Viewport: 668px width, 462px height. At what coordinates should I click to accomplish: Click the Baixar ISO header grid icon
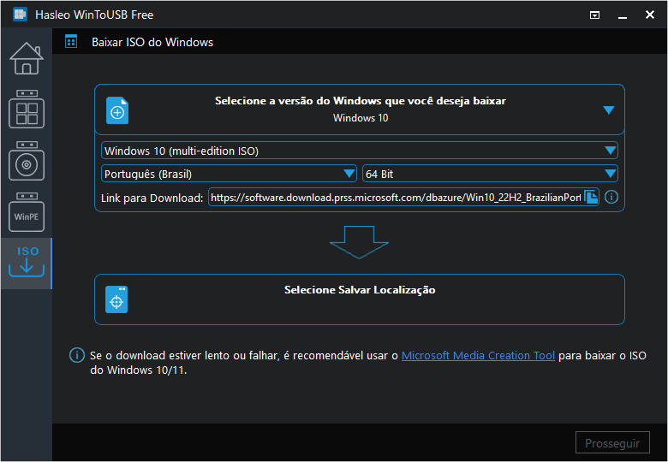coord(71,42)
